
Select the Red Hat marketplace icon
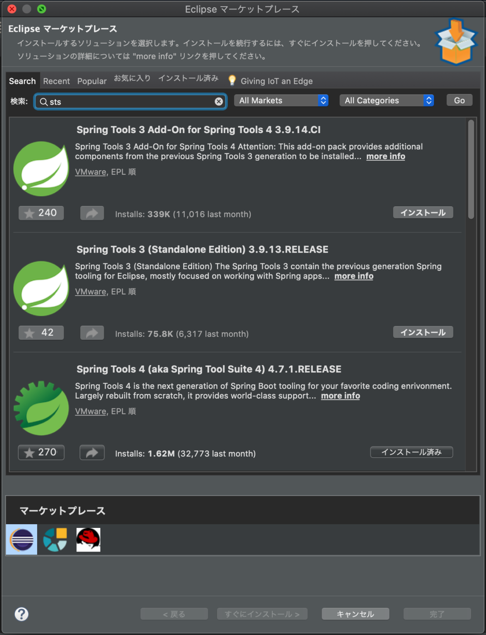(x=88, y=540)
